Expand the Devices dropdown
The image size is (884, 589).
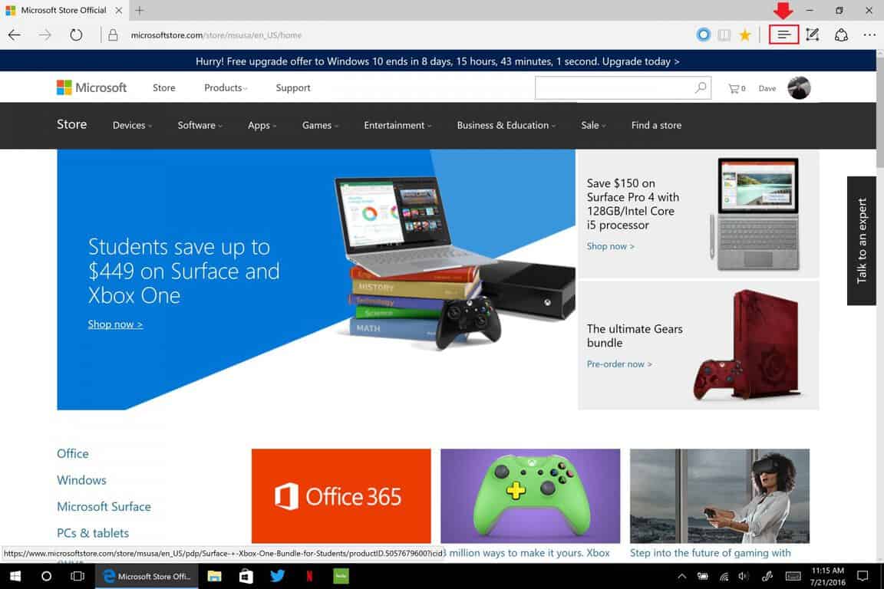[132, 125]
